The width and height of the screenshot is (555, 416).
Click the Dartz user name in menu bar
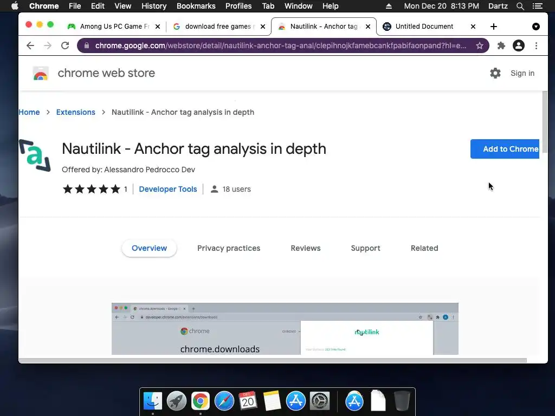[498, 6]
